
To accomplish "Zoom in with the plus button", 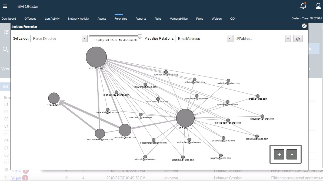I will click(x=279, y=154).
